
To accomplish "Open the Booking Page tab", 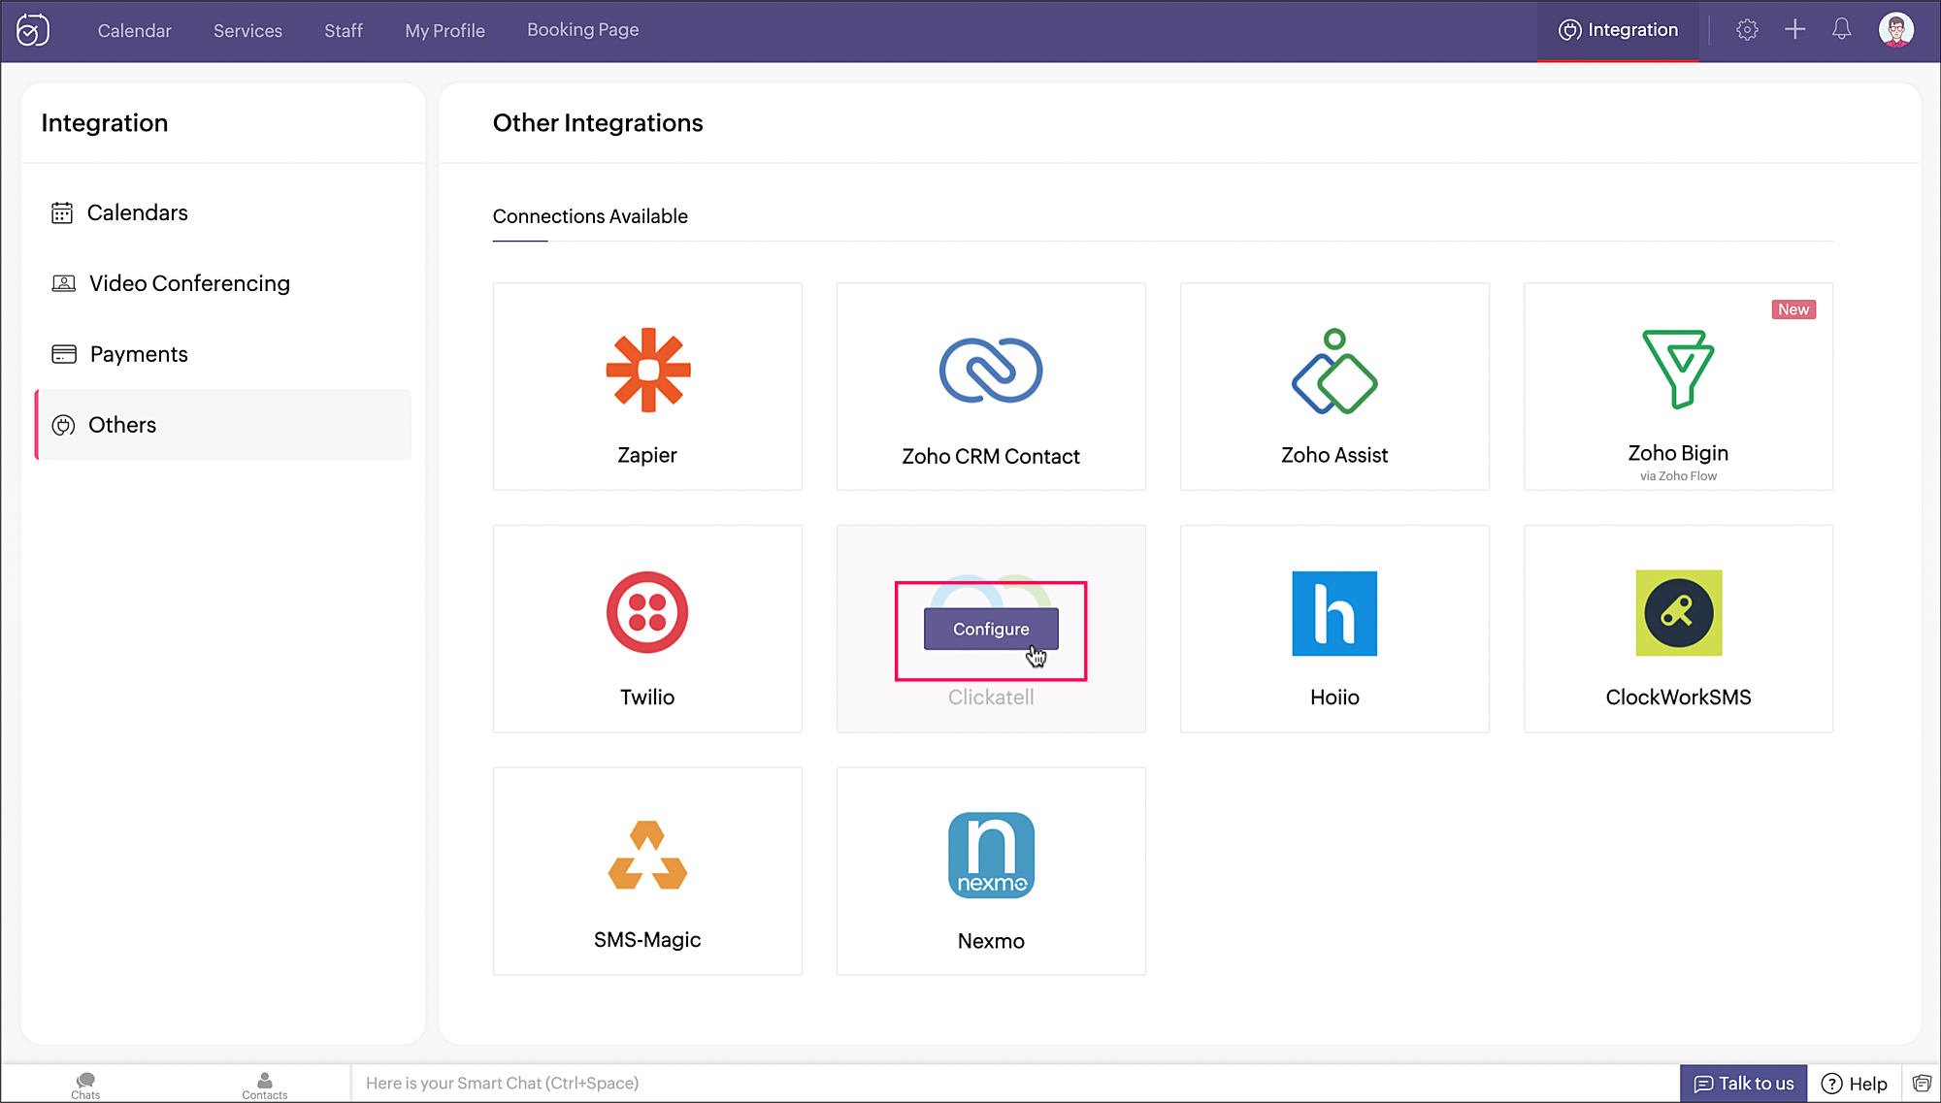I will tap(582, 30).
